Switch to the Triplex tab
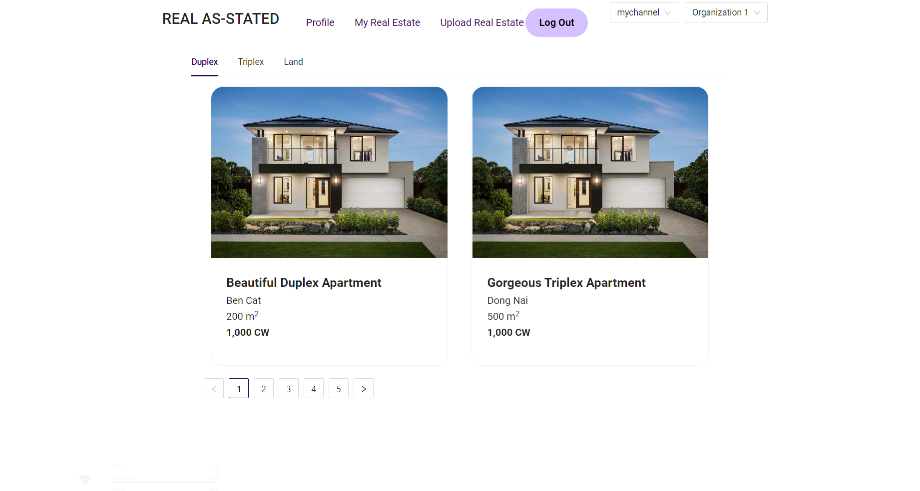Image resolution: width=920 pixels, height=491 pixels. click(x=251, y=62)
